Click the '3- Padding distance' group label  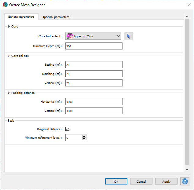point(21,93)
